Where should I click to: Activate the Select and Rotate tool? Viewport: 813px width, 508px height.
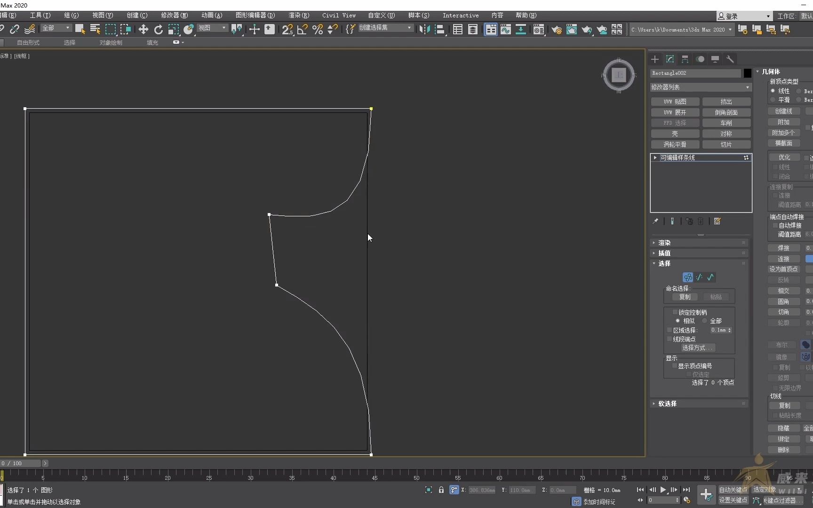point(158,29)
